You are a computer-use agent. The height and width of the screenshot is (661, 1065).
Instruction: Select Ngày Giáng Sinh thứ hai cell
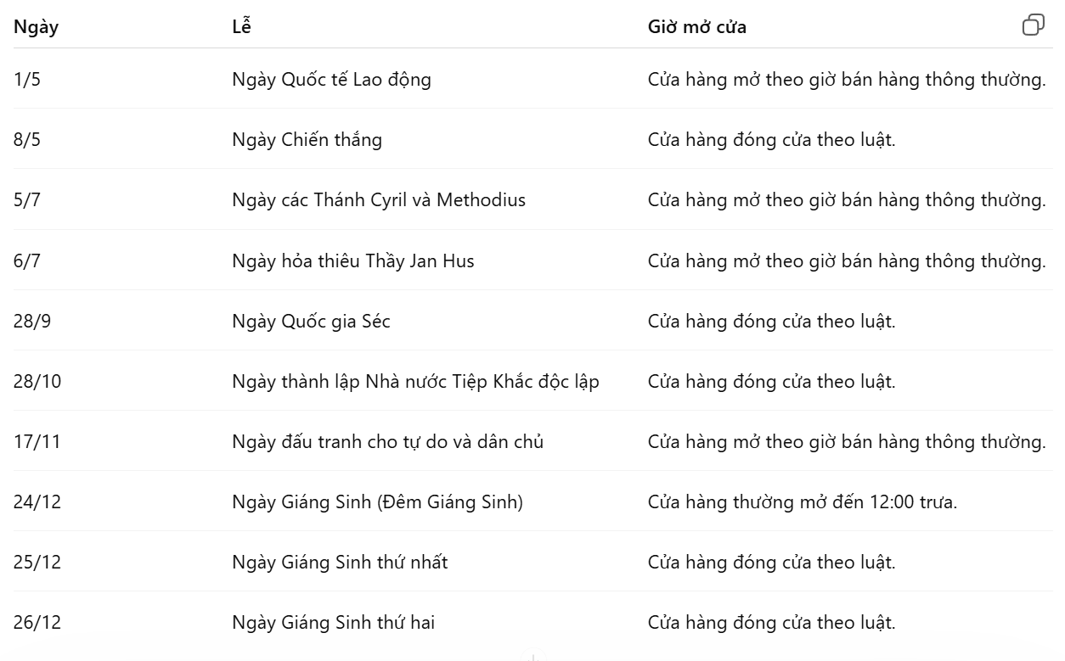pyautogui.click(x=333, y=623)
